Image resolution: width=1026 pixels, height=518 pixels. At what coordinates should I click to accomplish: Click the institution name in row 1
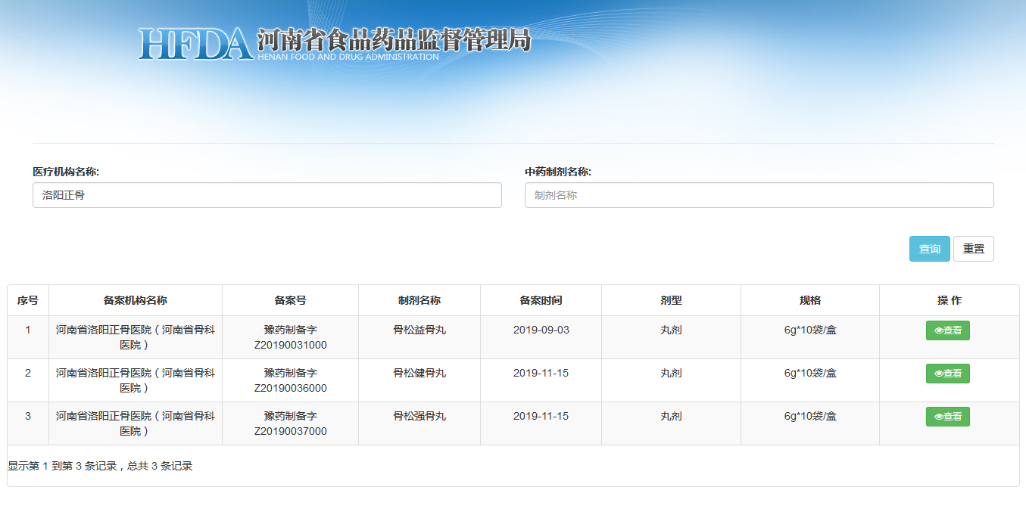point(136,337)
